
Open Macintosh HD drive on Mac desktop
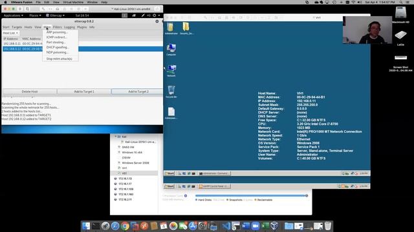pos(400,15)
